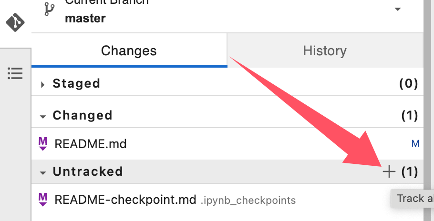Click the markdown icon beside README-checkpoint.md
434x221 pixels.
coord(42,200)
